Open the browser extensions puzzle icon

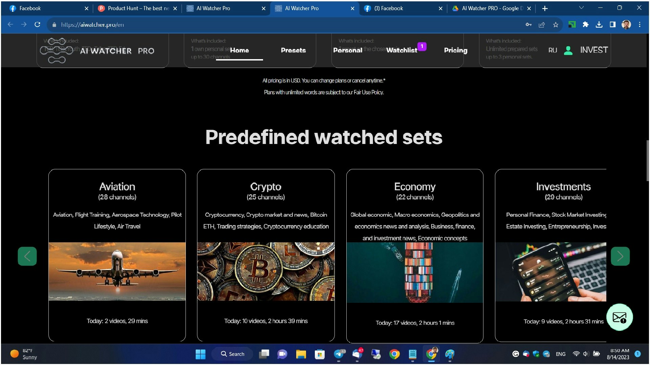[x=585, y=25]
